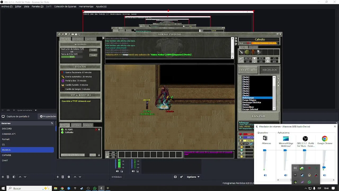Add a new scene with plus icon
Image resolution: width=339 pixels, height=191 pixels.
(3, 177)
